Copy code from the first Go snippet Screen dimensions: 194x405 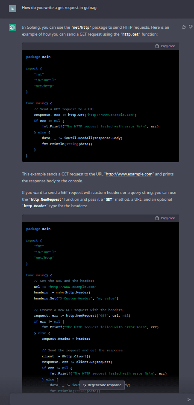pyautogui.click(x=165, y=46)
